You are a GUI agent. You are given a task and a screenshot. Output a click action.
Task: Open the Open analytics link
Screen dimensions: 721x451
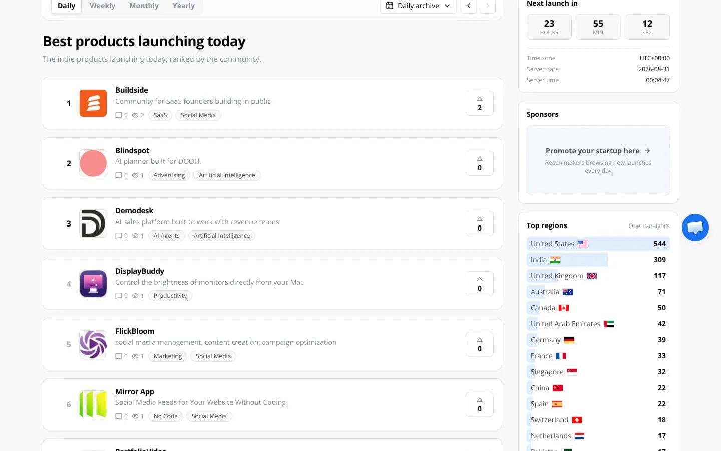pos(649,226)
